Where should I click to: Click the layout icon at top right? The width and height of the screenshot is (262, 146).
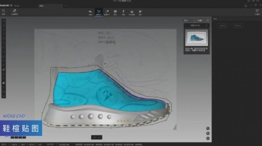(257, 12)
